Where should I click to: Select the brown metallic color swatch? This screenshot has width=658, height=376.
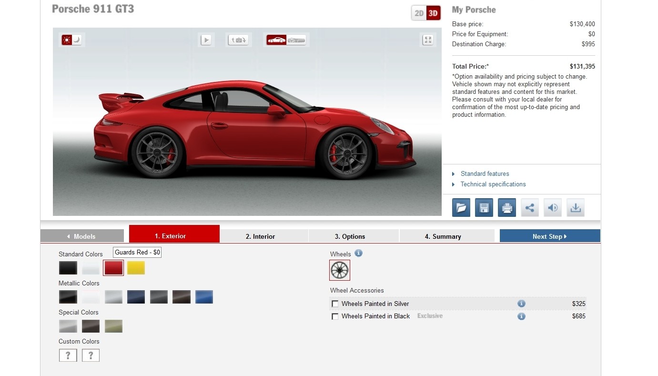coord(182,297)
